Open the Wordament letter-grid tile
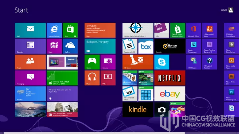Viewport: 239px width, 134px height. point(146,94)
